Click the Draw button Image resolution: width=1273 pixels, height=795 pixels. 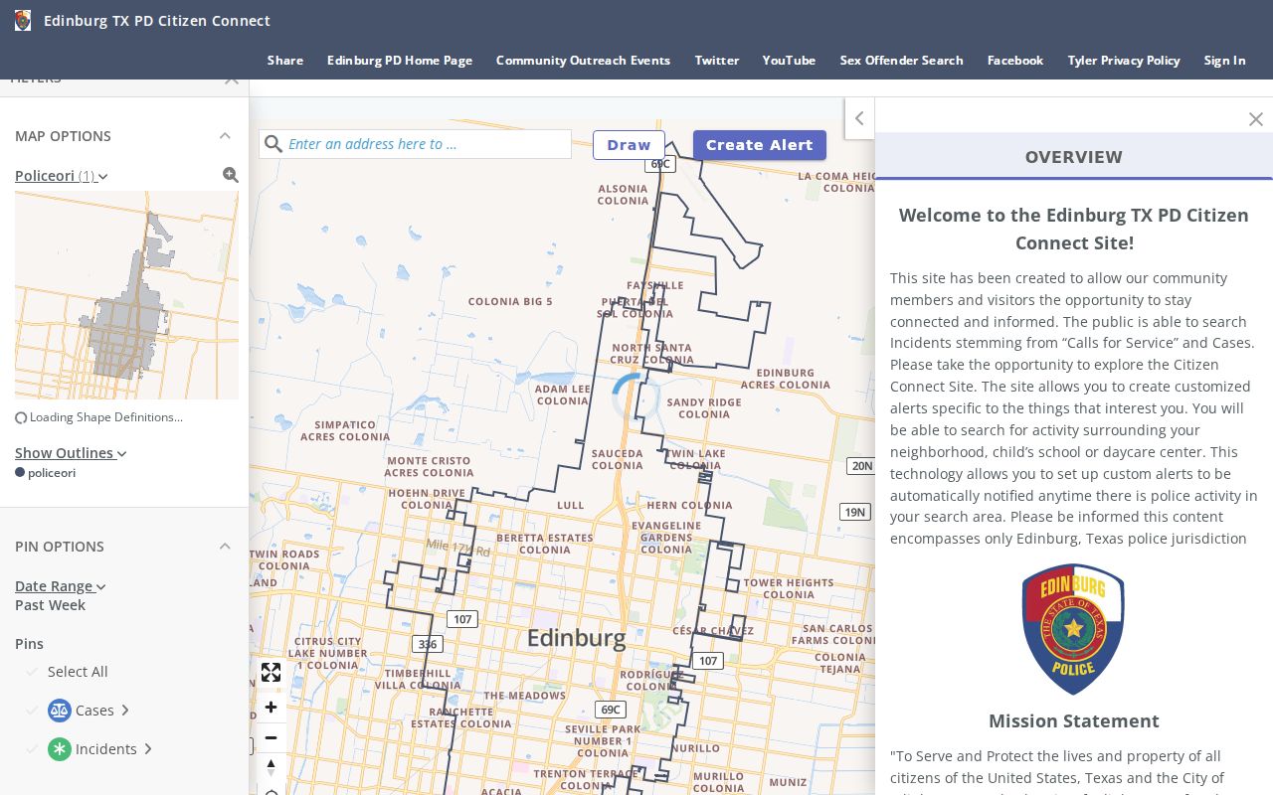(x=630, y=145)
